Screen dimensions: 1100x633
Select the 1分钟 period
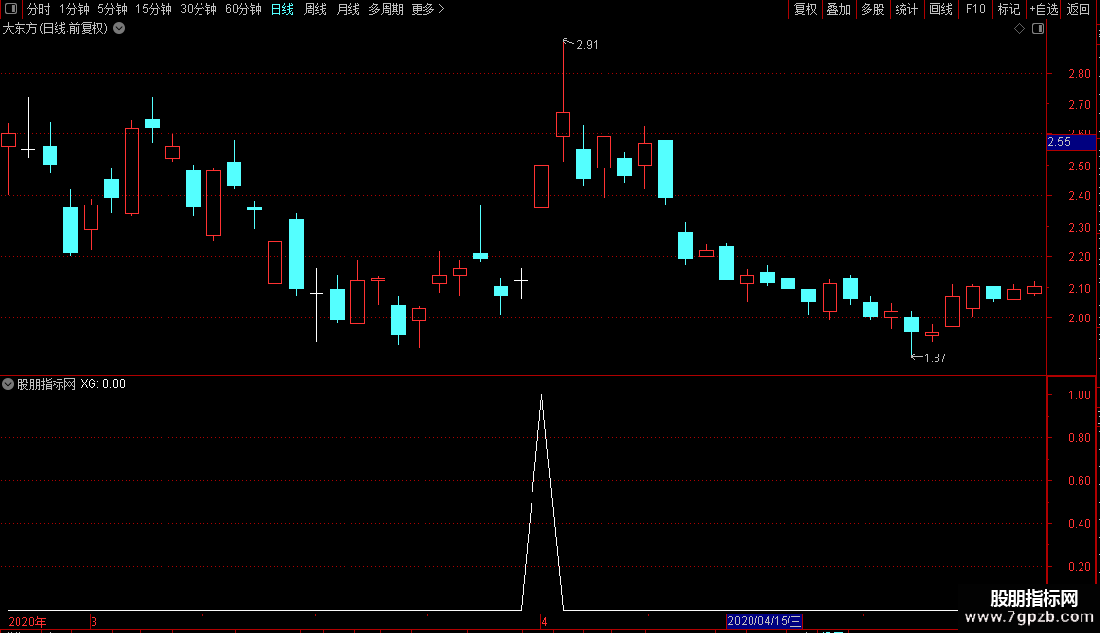(74, 9)
